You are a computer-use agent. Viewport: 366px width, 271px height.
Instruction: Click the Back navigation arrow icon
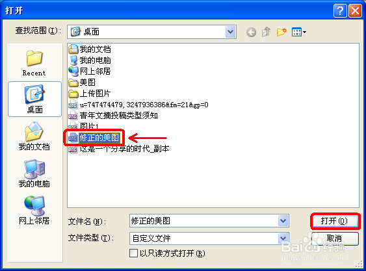coord(251,32)
